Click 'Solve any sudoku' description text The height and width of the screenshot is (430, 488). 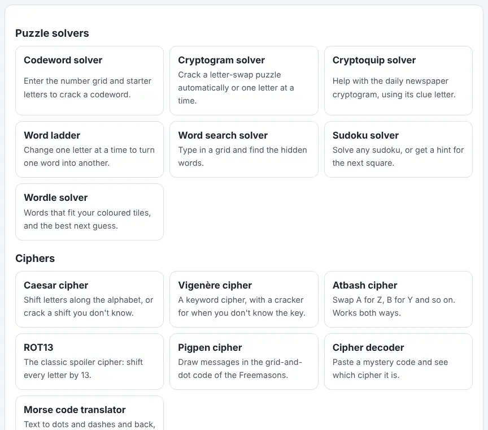[367, 150]
